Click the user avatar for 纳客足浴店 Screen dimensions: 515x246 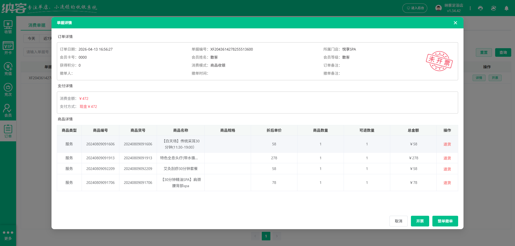(x=438, y=8)
